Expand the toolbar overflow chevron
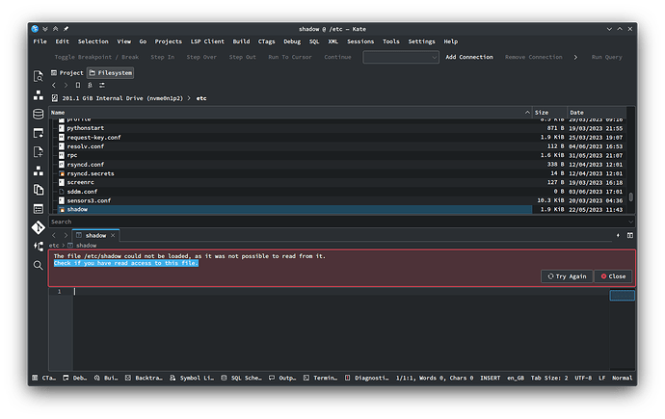The width and height of the screenshot is (665, 419). [x=575, y=57]
